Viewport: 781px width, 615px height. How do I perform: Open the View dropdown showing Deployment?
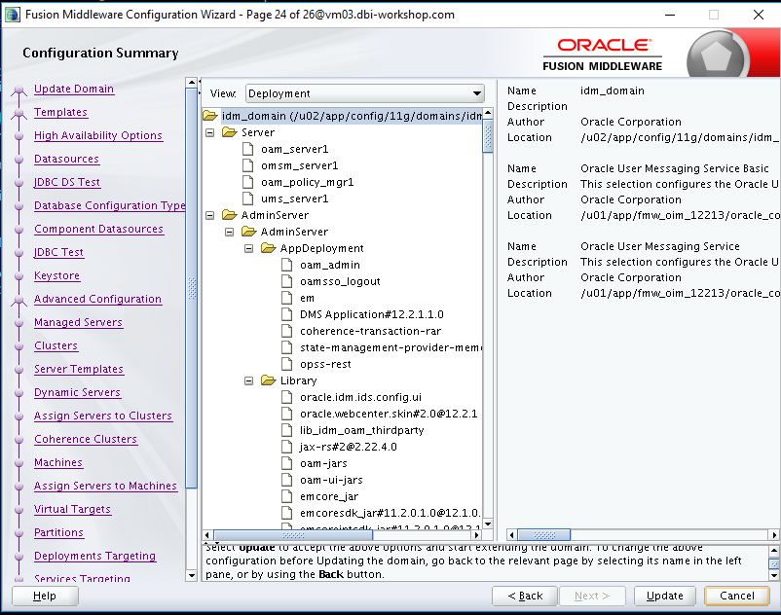tap(364, 93)
